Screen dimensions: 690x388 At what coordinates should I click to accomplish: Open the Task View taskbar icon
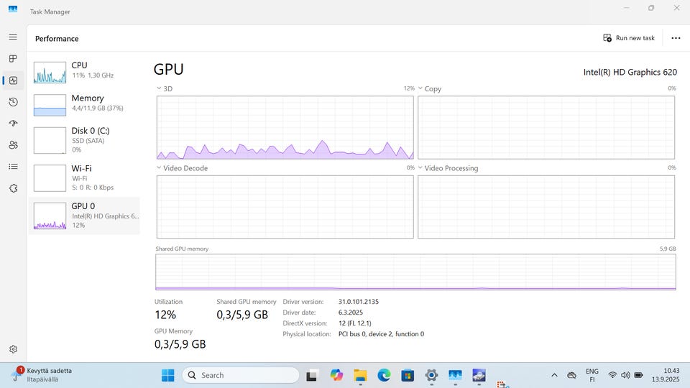[312, 375]
